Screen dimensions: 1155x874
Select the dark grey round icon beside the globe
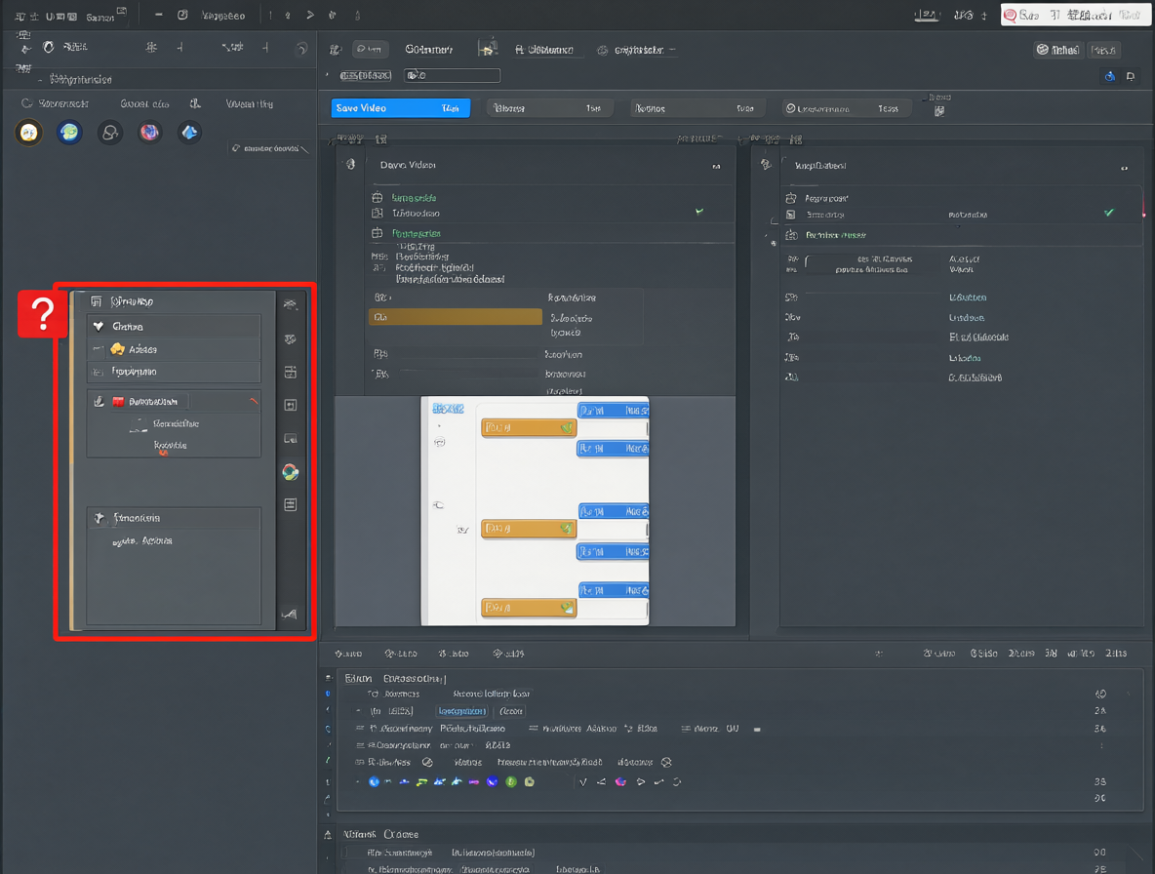coord(110,133)
